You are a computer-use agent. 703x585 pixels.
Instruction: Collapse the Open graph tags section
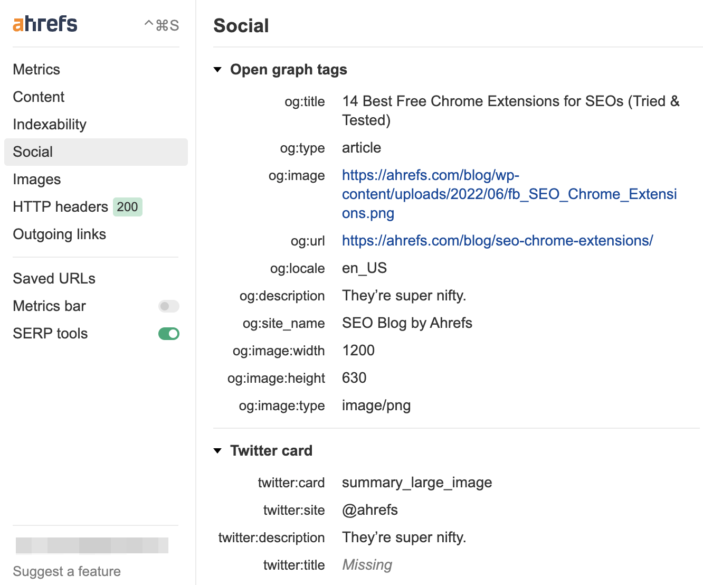coord(218,69)
